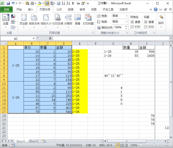
Task: Click the fx insert function icon
Action: [x=50, y=38]
